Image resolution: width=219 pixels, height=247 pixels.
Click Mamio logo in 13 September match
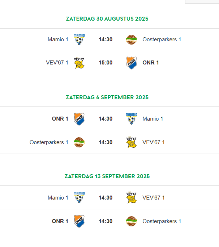pos(79,197)
